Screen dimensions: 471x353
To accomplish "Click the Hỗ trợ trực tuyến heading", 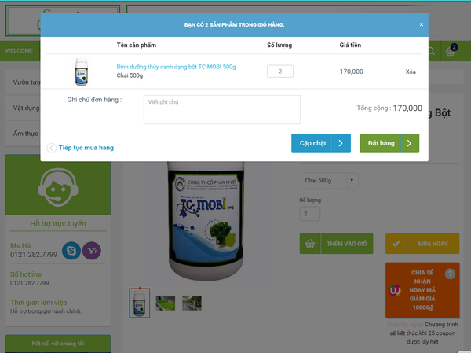I will (58, 223).
